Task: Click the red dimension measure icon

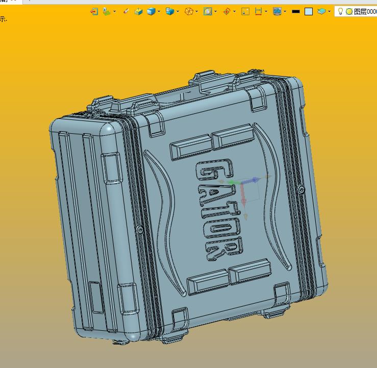Action: tap(258, 11)
